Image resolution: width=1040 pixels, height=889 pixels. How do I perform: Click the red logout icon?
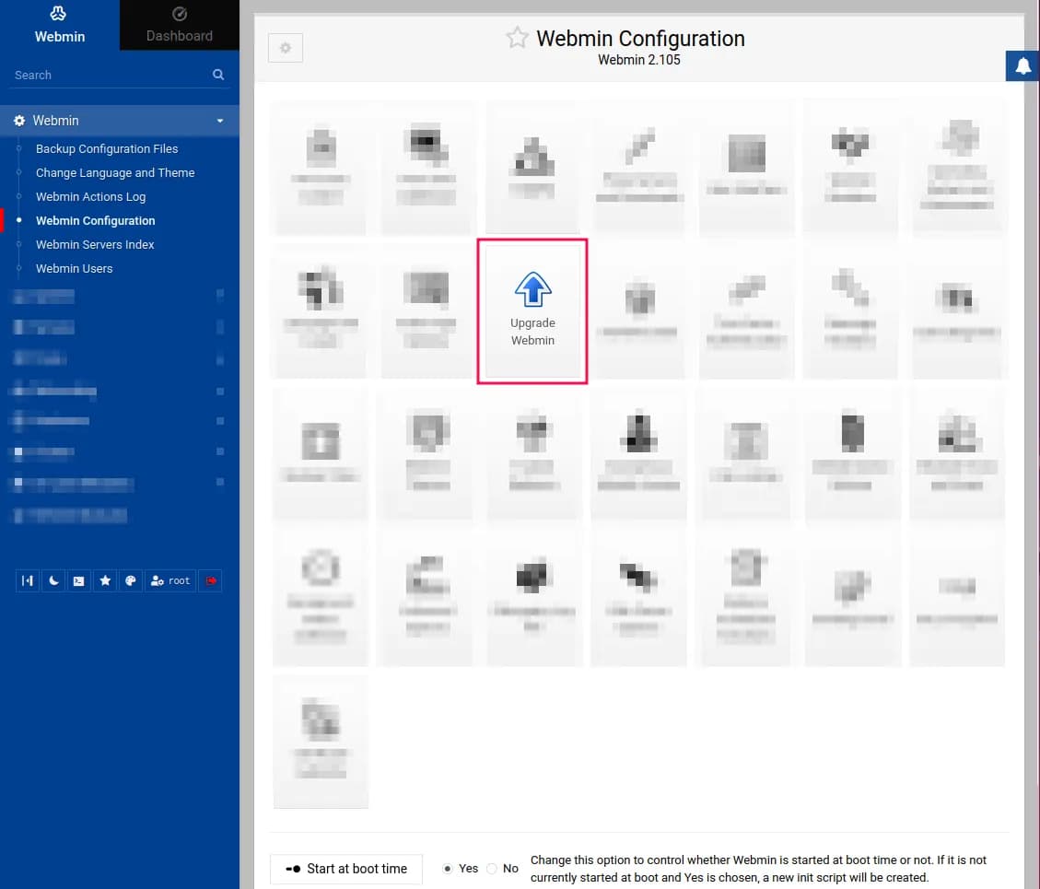coord(210,580)
